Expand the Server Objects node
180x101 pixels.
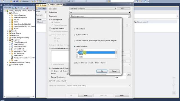click(8, 33)
